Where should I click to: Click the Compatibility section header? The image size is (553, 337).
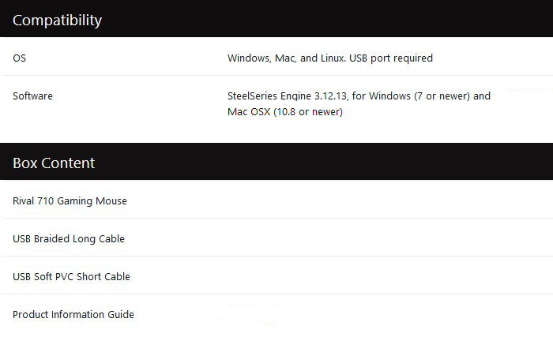tap(276, 18)
